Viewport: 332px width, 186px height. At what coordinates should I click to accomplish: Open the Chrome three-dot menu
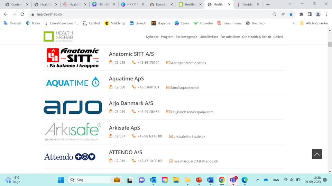[326, 14]
